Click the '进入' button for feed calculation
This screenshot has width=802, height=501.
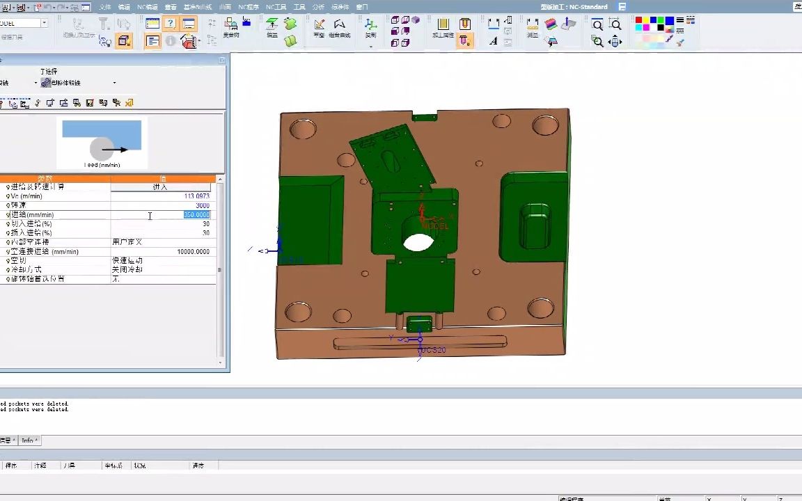coord(160,187)
